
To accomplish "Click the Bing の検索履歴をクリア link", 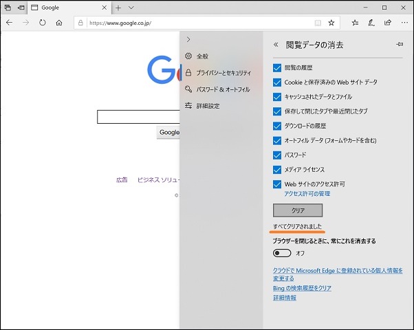I will click(302, 288).
